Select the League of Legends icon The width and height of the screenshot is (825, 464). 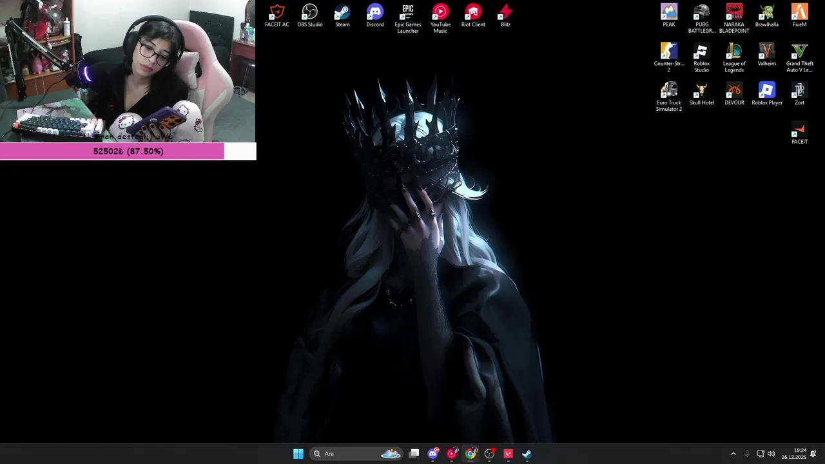(734, 58)
